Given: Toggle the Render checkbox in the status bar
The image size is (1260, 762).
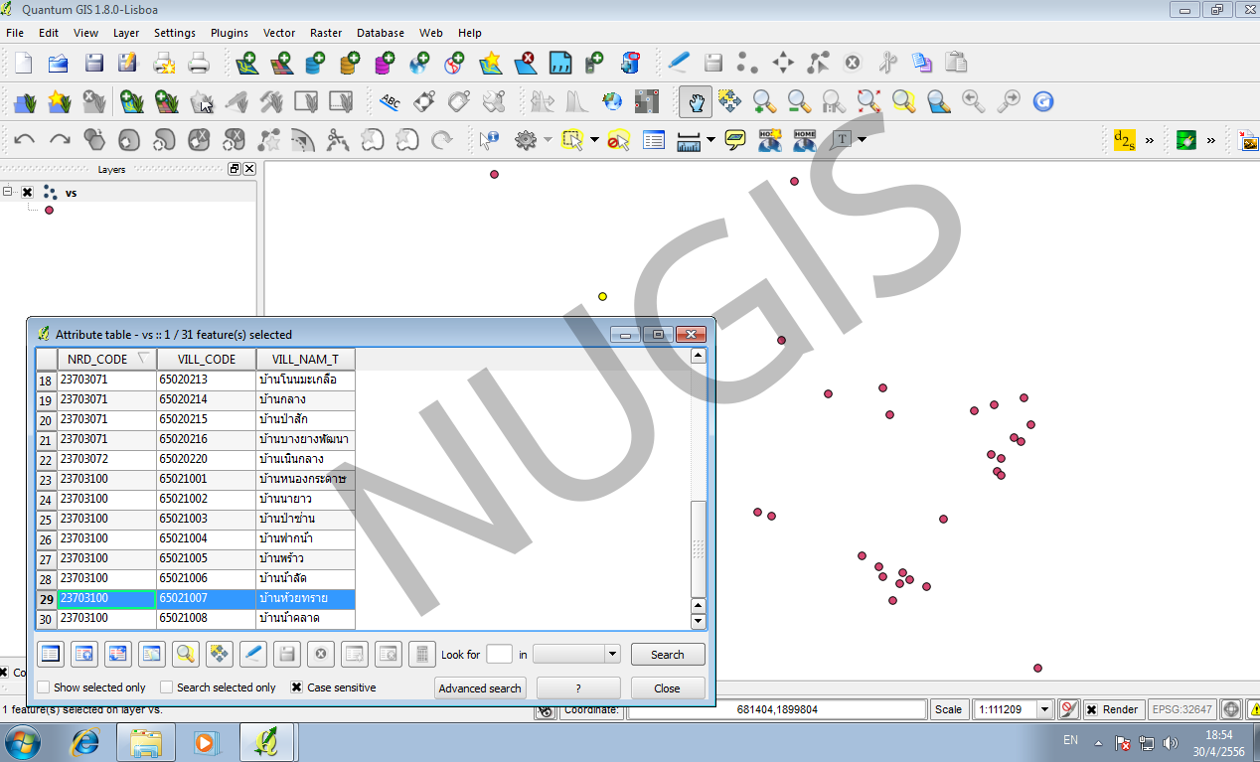Looking at the screenshot, I should click(1091, 709).
